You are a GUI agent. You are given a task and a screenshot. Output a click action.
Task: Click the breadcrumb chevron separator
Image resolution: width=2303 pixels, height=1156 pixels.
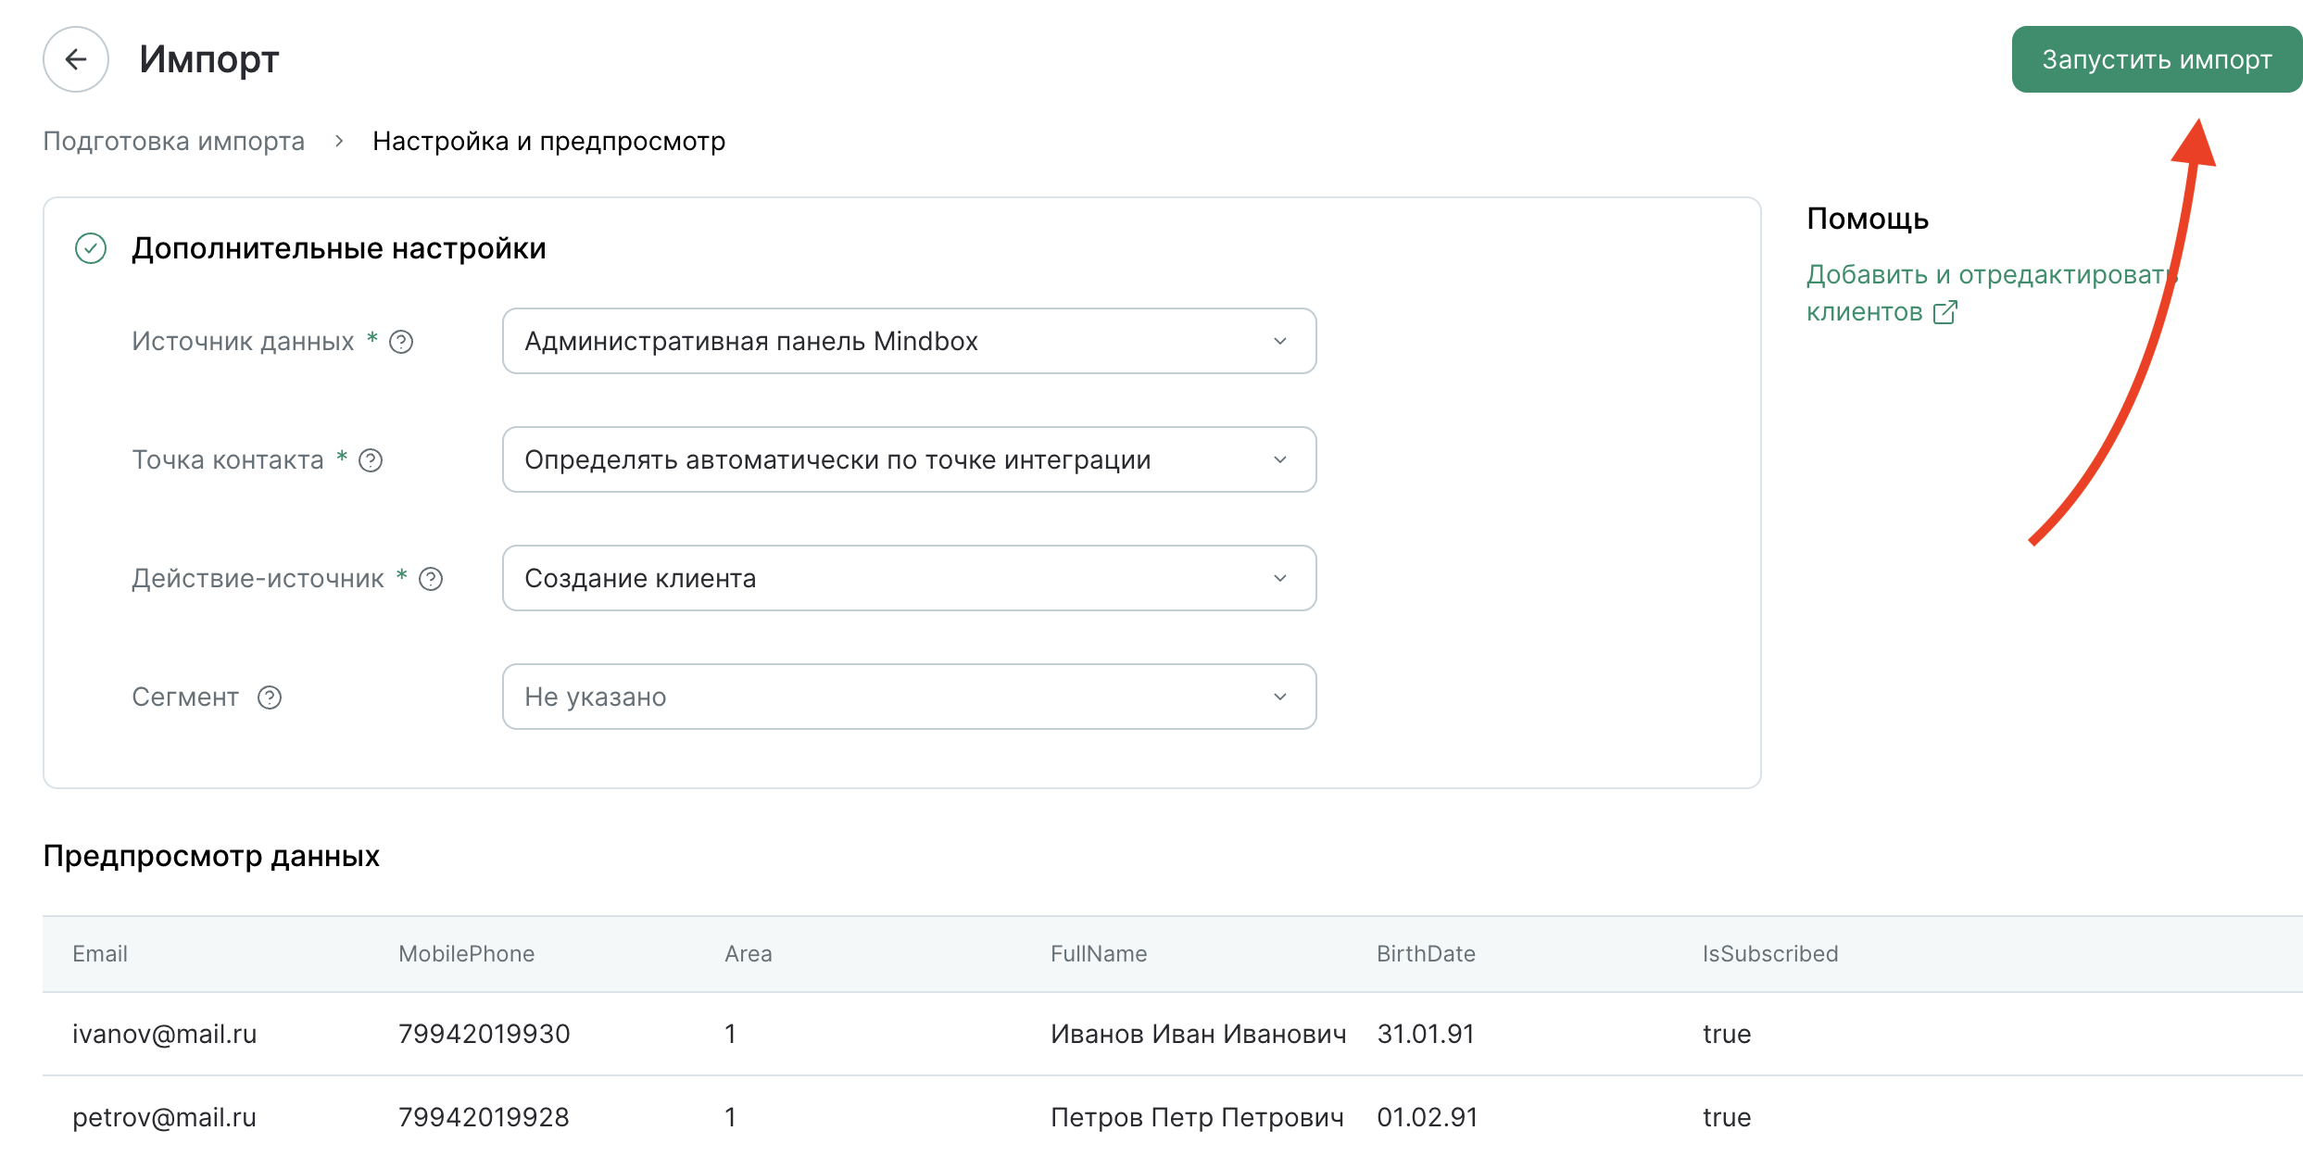click(x=339, y=141)
